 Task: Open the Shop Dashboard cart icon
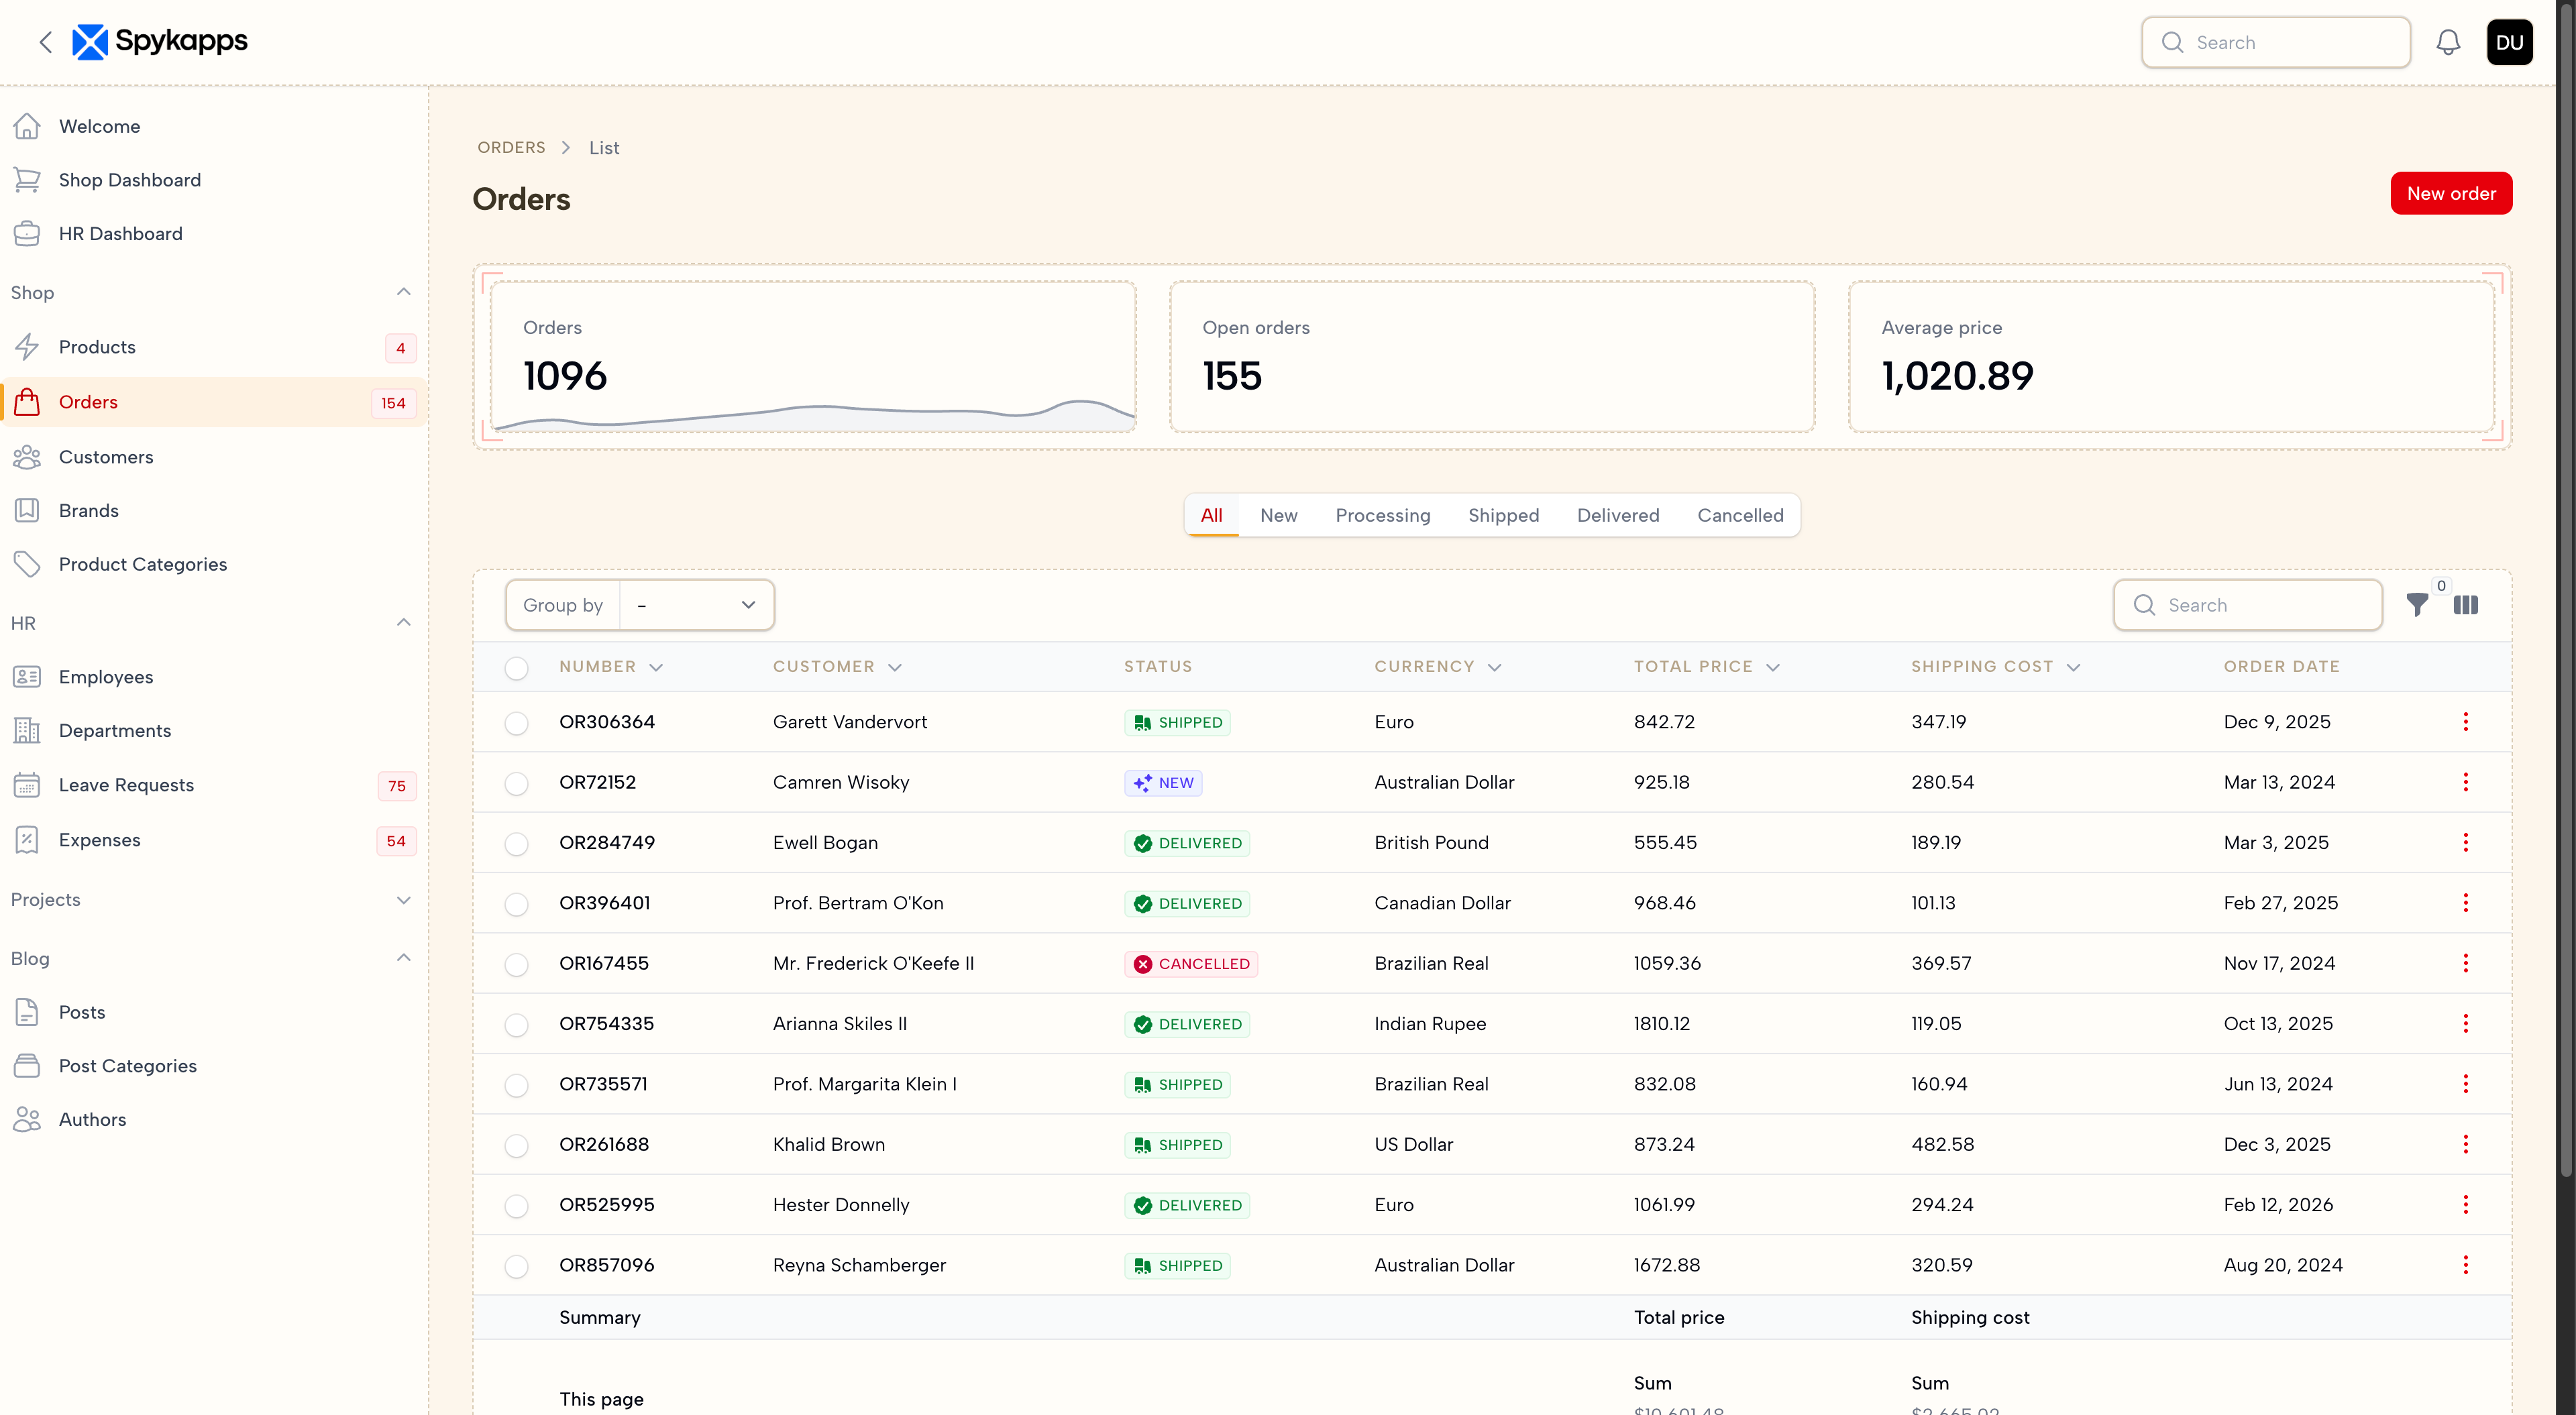click(x=27, y=180)
